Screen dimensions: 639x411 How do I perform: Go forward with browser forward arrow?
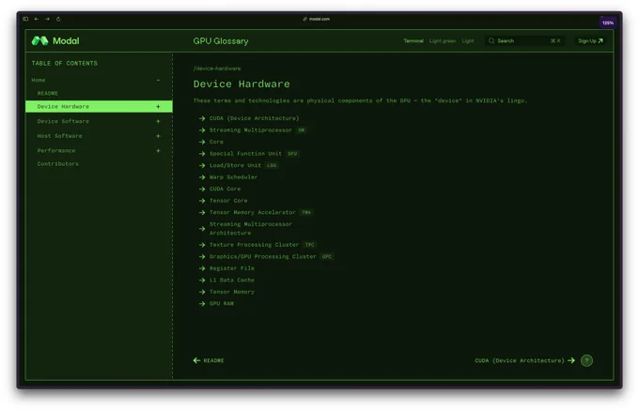(47, 19)
